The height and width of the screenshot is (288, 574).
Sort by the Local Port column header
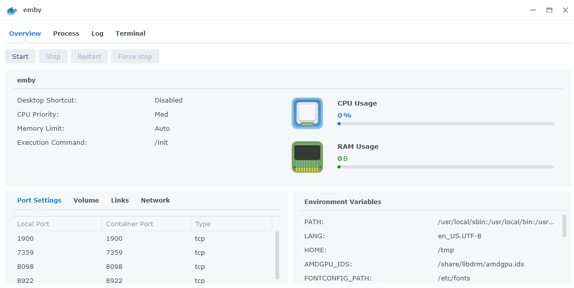click(57, 224)
